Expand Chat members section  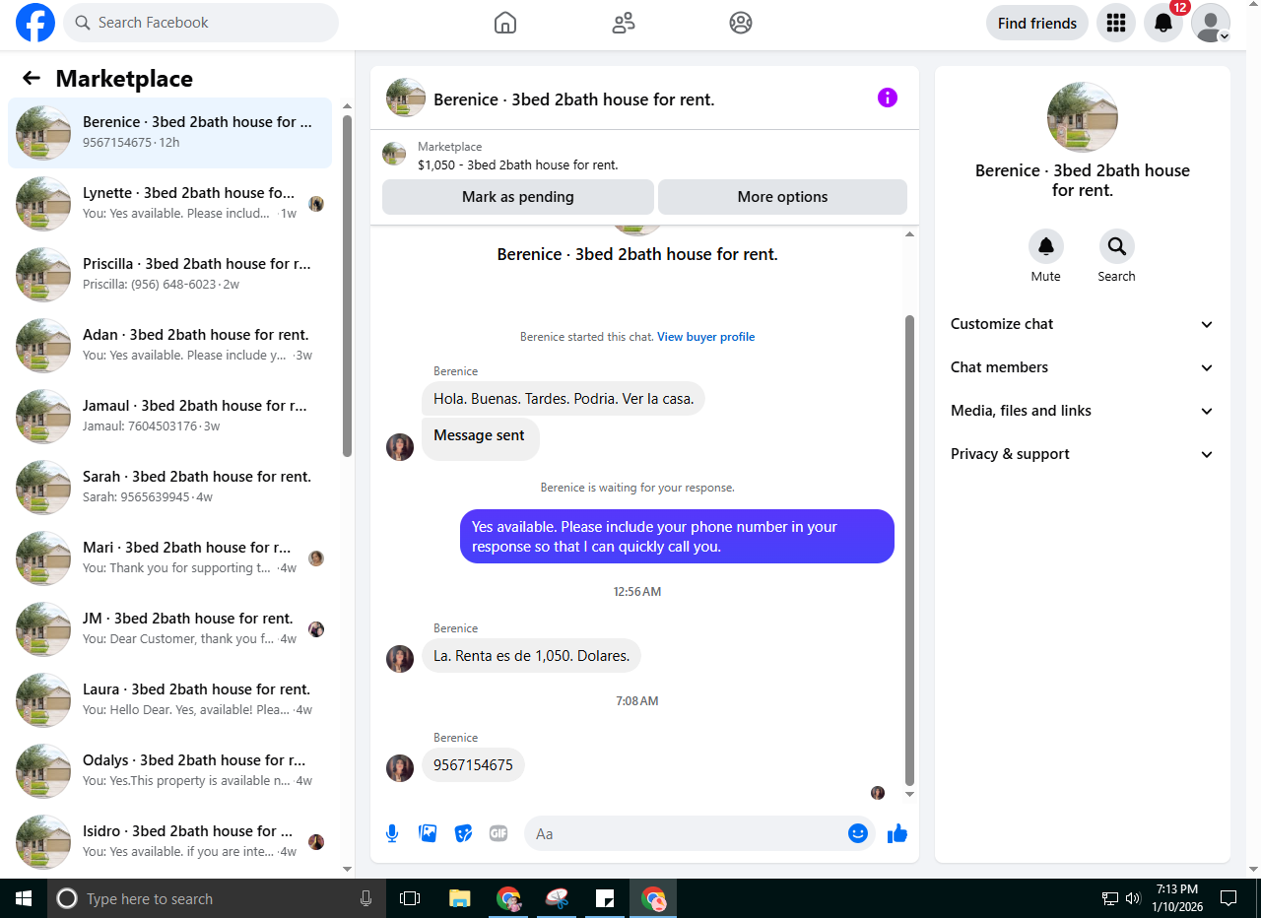pos(1083,367)
